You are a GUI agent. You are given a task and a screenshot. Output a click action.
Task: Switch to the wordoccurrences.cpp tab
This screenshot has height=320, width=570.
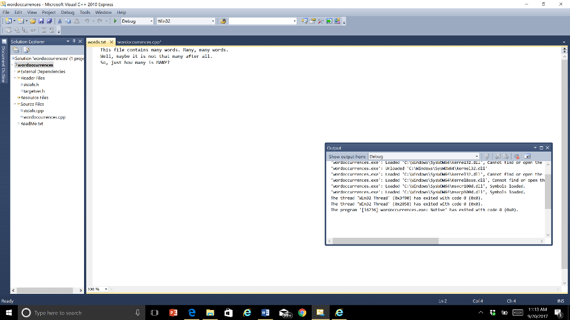click(139, 41)
